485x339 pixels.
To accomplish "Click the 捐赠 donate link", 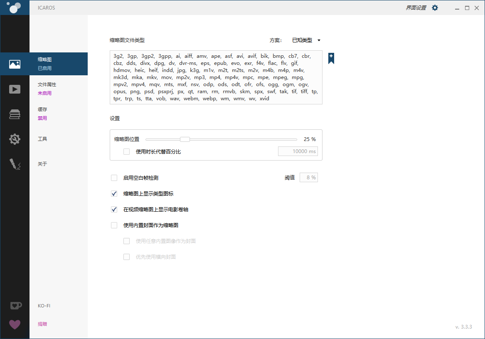I will (42, 324).
